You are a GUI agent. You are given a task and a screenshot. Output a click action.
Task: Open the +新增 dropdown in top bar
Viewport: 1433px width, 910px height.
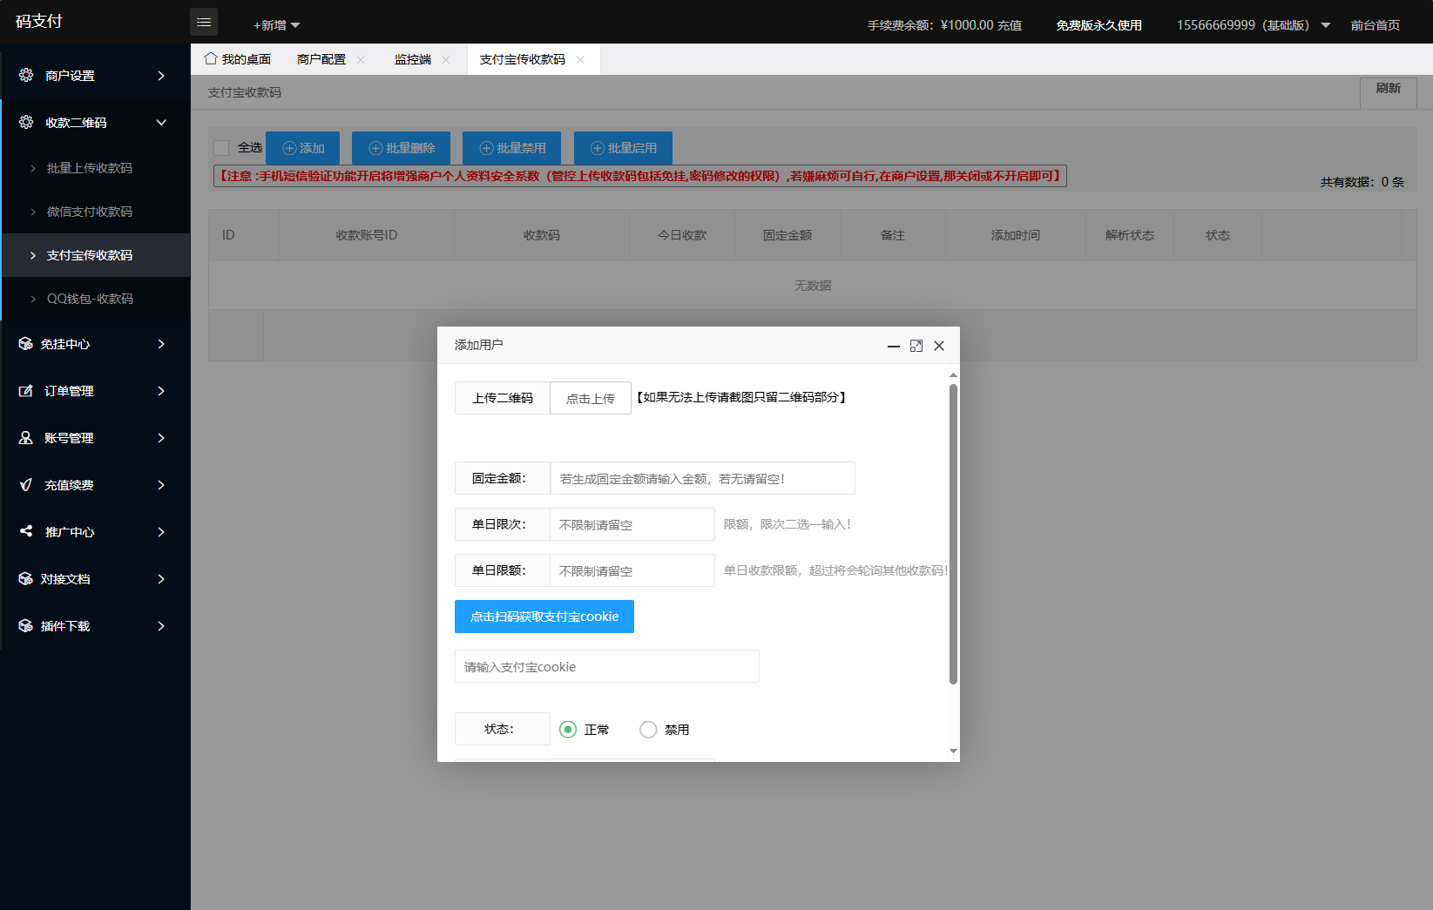[x=274, y=24]
